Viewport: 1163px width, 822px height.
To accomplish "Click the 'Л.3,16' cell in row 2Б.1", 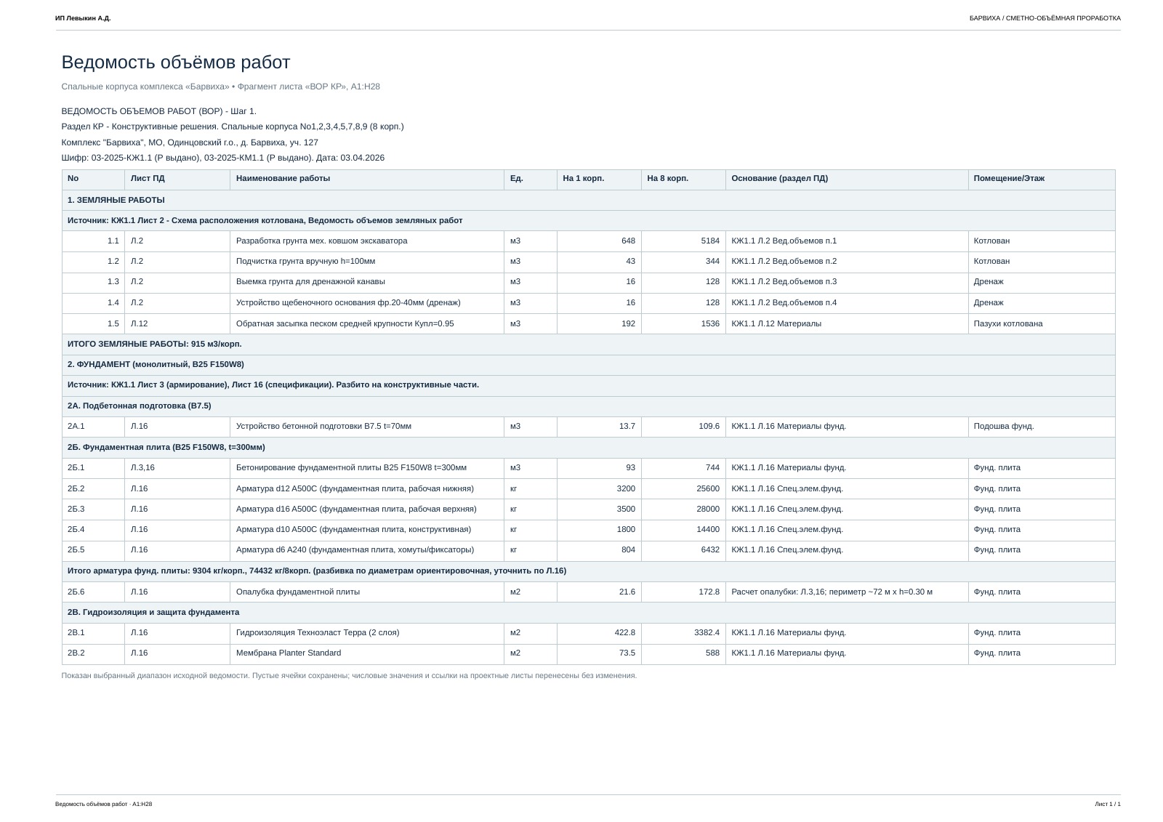I will [177, 468].
